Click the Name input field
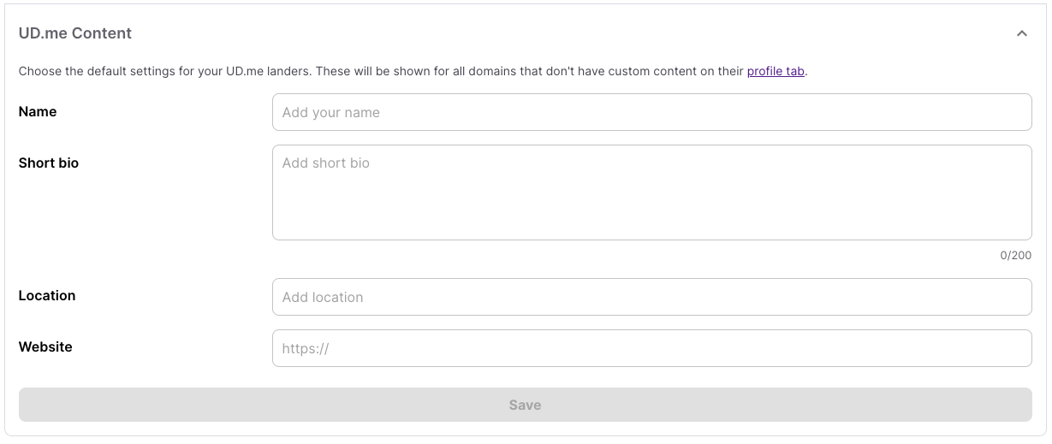Image resolution: width=1052 pixels, height=444 pixels. pos(651,112)
